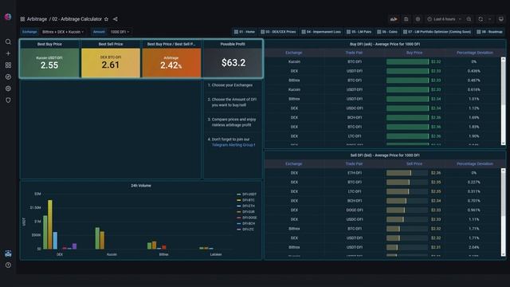
Task: Open the Help icon at the sidebar bottom
Action: point(8,265)
